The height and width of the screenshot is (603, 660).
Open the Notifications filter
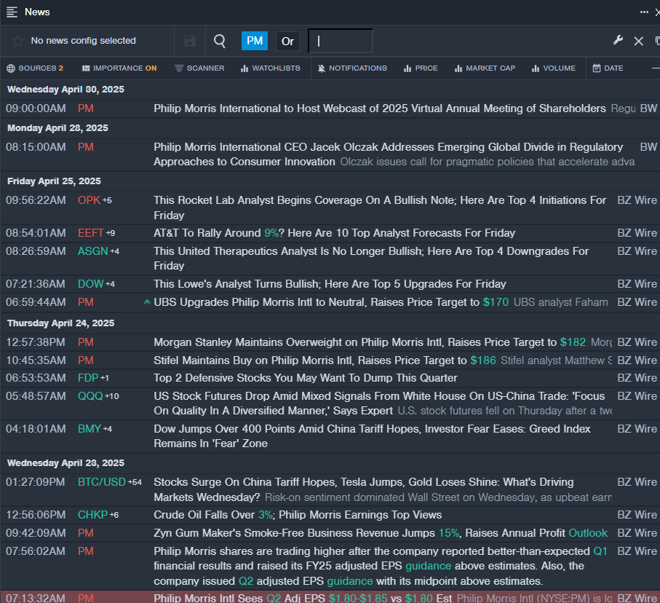pyautogui.click(x=352, y=68)
